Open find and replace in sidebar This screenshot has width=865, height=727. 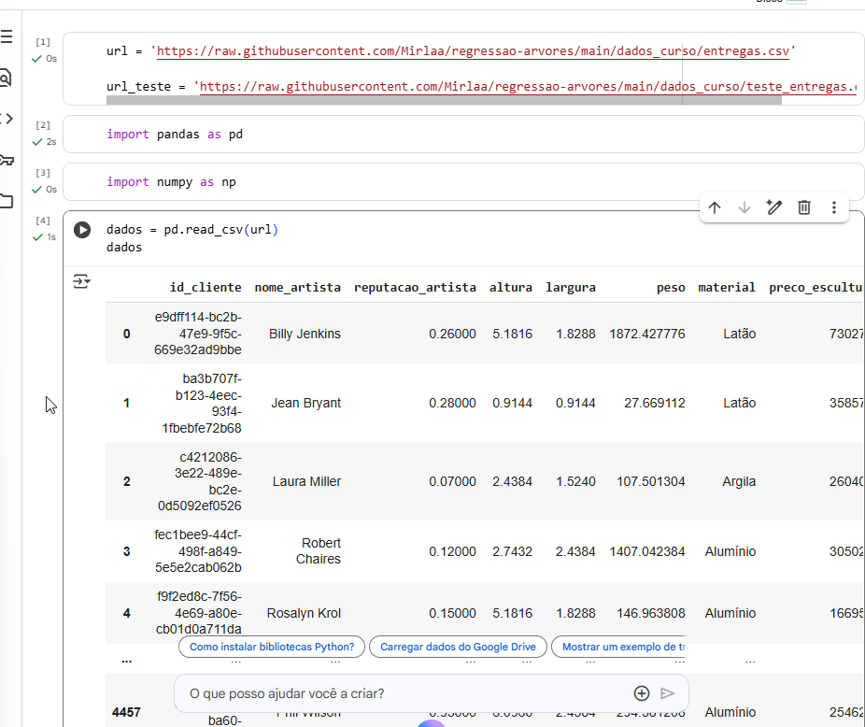click(6, 78)
